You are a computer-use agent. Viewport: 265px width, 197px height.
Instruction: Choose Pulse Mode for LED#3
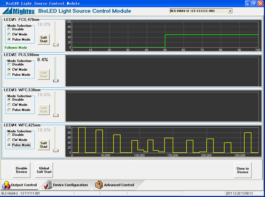pos(9,110)
